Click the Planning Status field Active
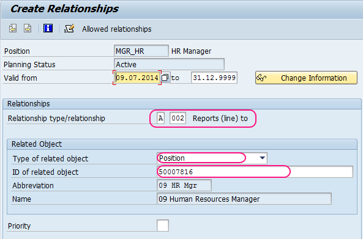 coord(169,64)
